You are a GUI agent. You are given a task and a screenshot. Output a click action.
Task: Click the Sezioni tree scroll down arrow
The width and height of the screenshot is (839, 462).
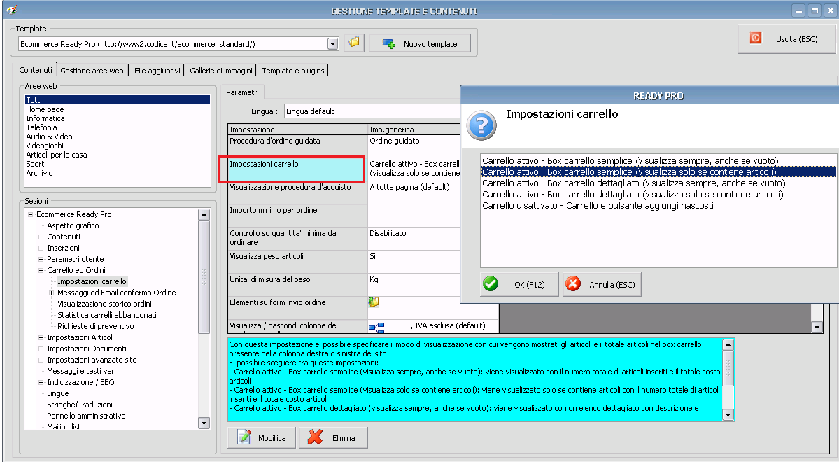[204, 423]
